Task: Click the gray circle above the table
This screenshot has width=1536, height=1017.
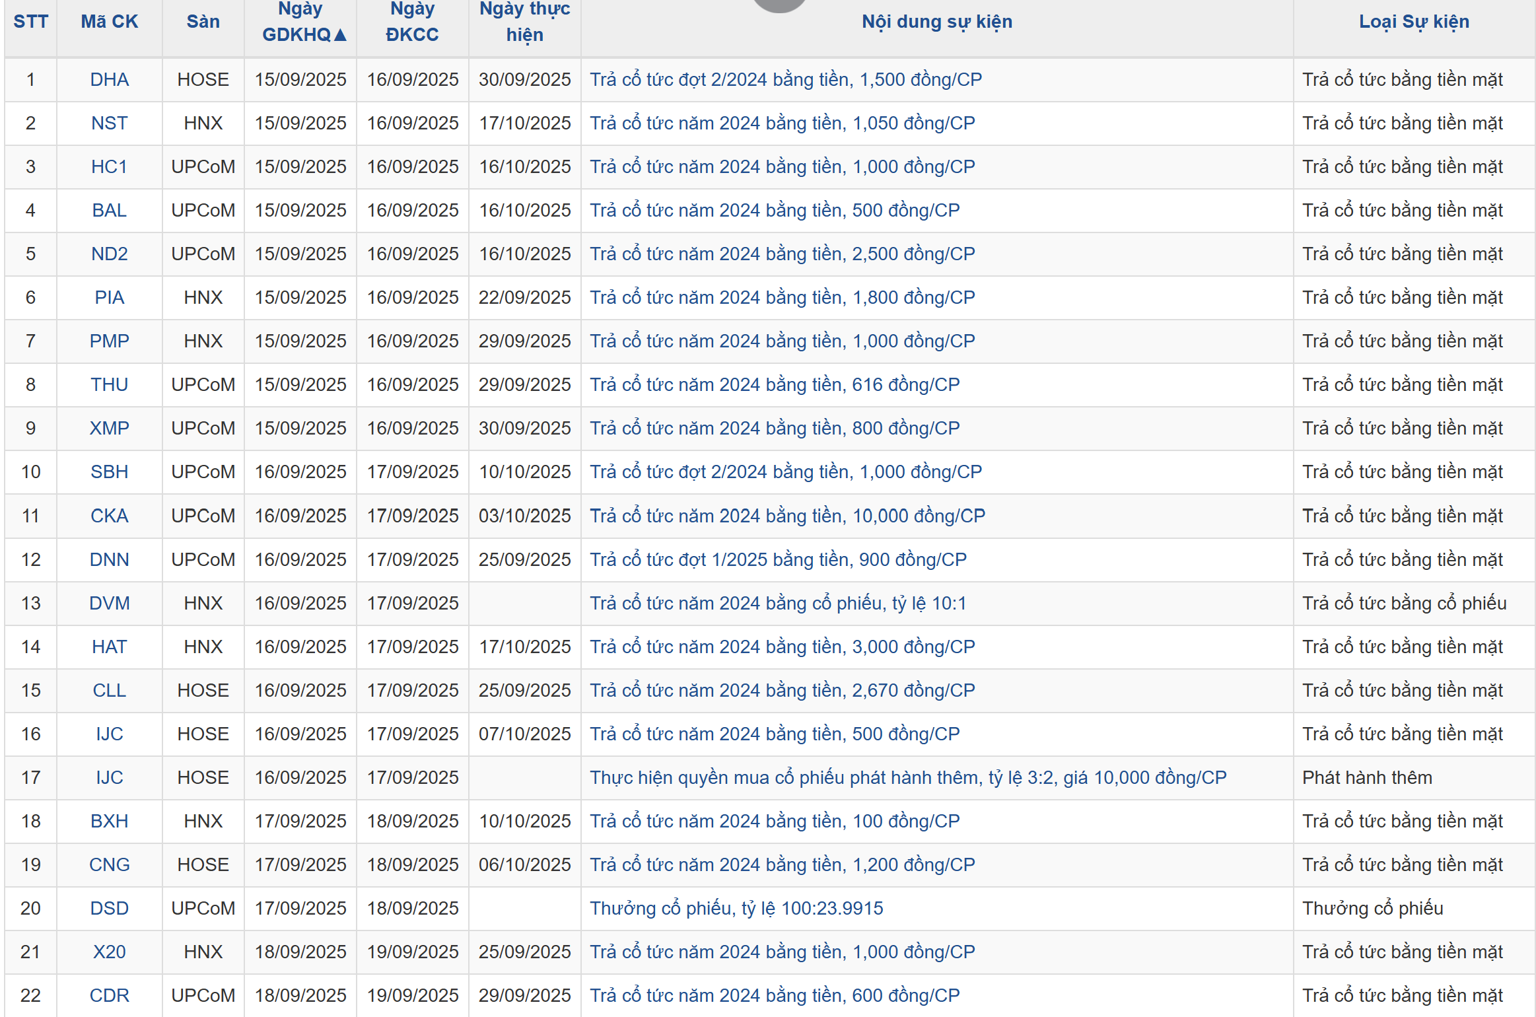Action: click(x=779, y=5)
